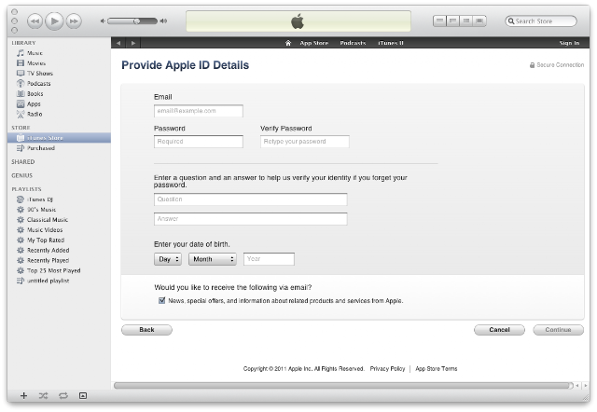Open the Day dropdown

point(168,259)
